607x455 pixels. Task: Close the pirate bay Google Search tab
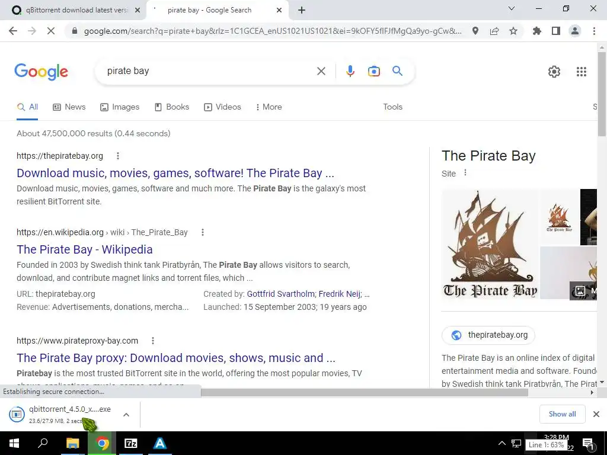(x=279, y=10)
